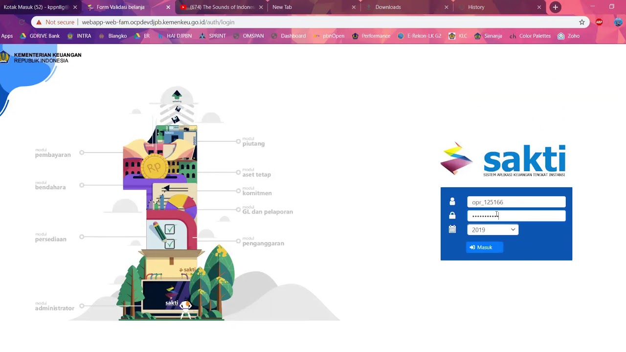626x352 pixels.
Task: Open the E-Rekon-LK G2 bookmark
Action: pyautogui.click(x=420, y=36)
